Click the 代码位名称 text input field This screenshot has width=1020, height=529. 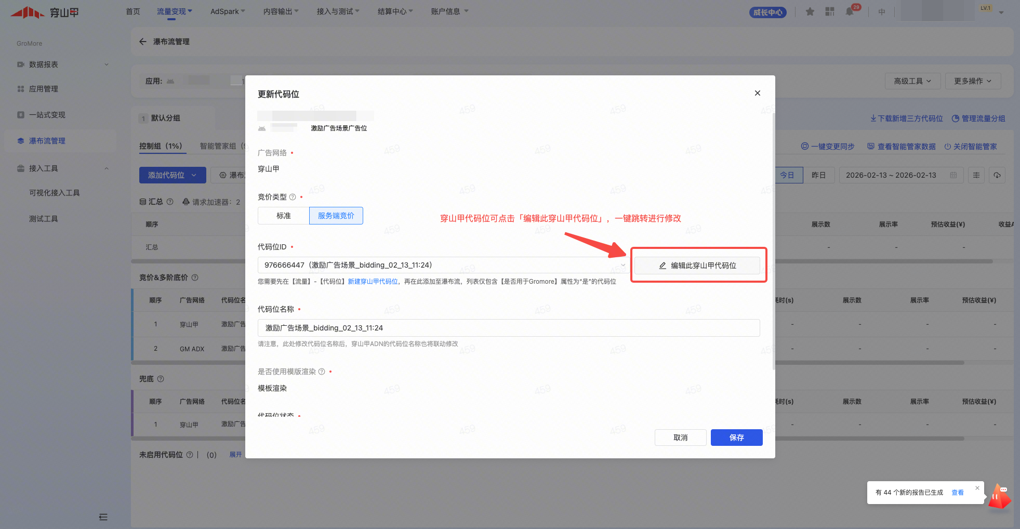coord(509,328)
